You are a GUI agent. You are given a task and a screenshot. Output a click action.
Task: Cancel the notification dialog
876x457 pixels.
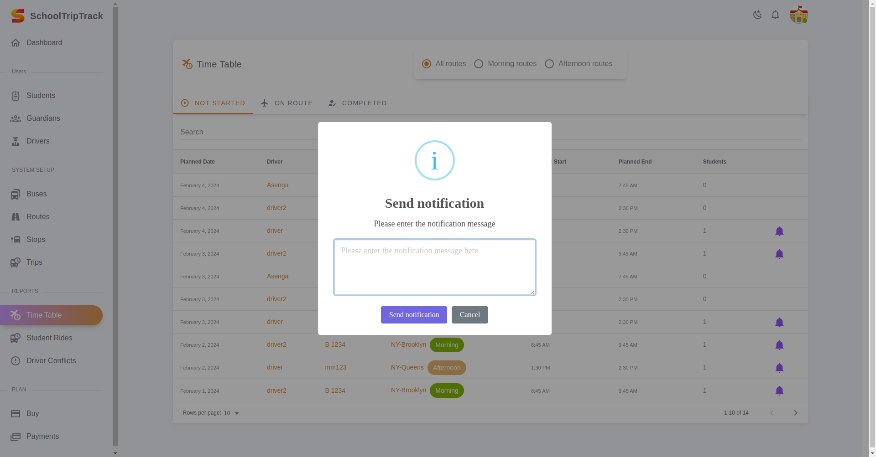[x=469, y=315]
